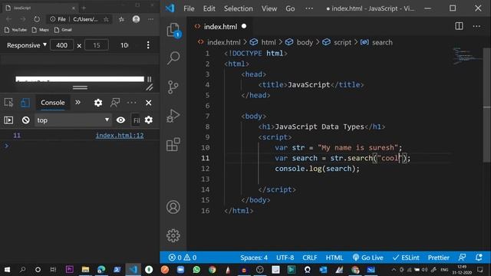Click the viewport width field 400
The height and width of the screenshot is (276, 491).
tap(61, 45)
